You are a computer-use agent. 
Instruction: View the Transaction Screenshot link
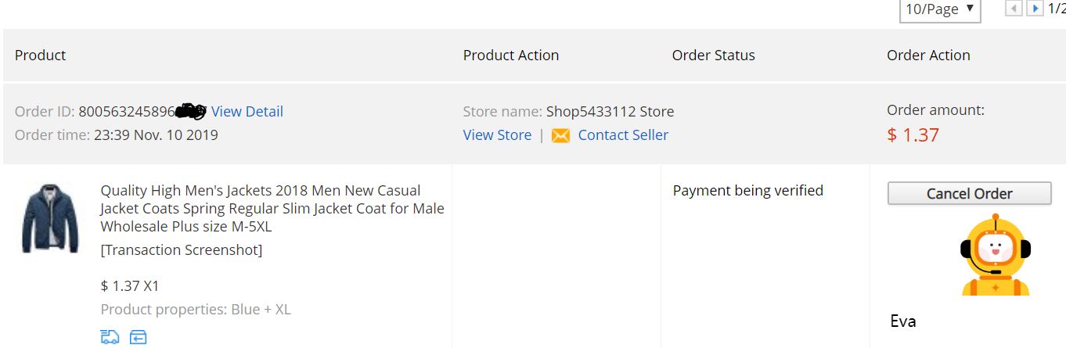pos(182,250)
